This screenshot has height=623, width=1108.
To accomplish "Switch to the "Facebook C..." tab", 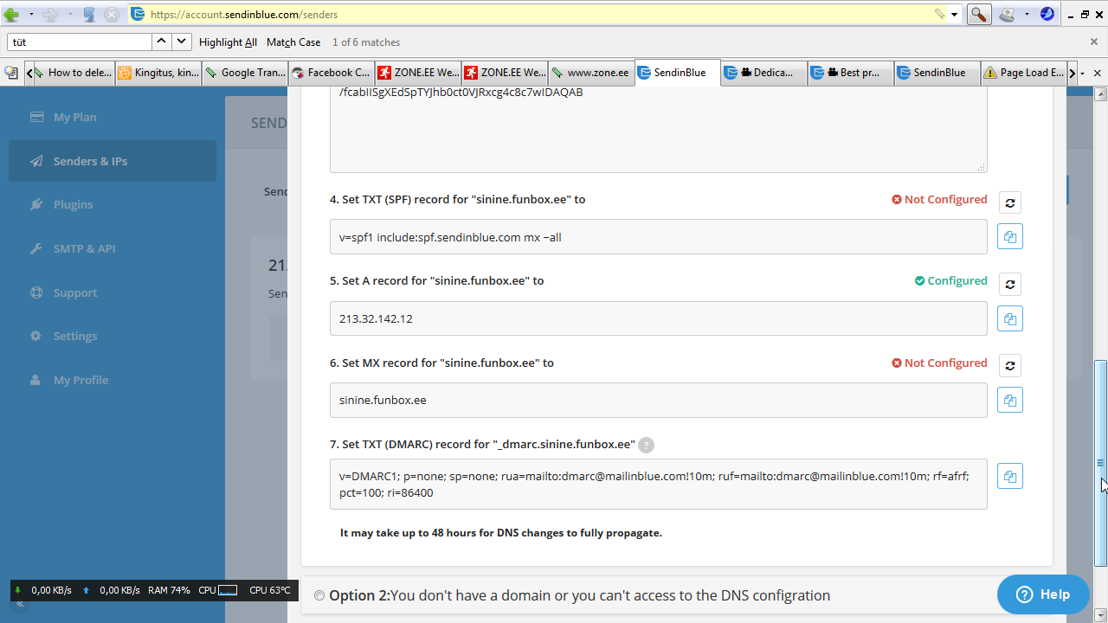I will pos(332,73).
